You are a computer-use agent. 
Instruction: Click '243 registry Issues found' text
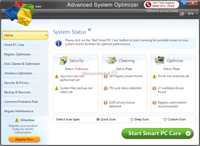(x=126, y=76)
